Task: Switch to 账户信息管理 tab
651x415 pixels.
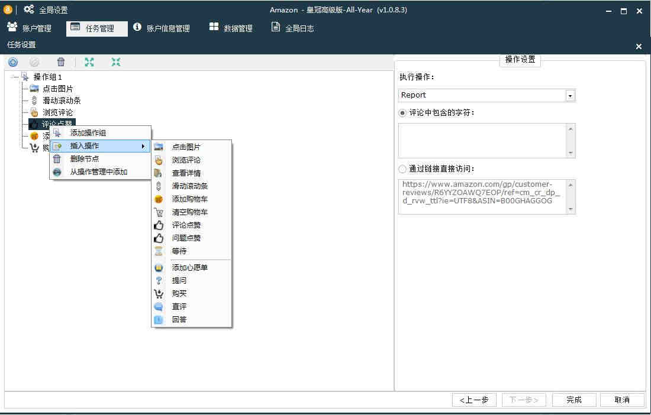Action: [x=162, y=28]
